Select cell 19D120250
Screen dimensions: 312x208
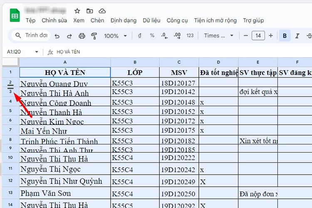[179, 193]
